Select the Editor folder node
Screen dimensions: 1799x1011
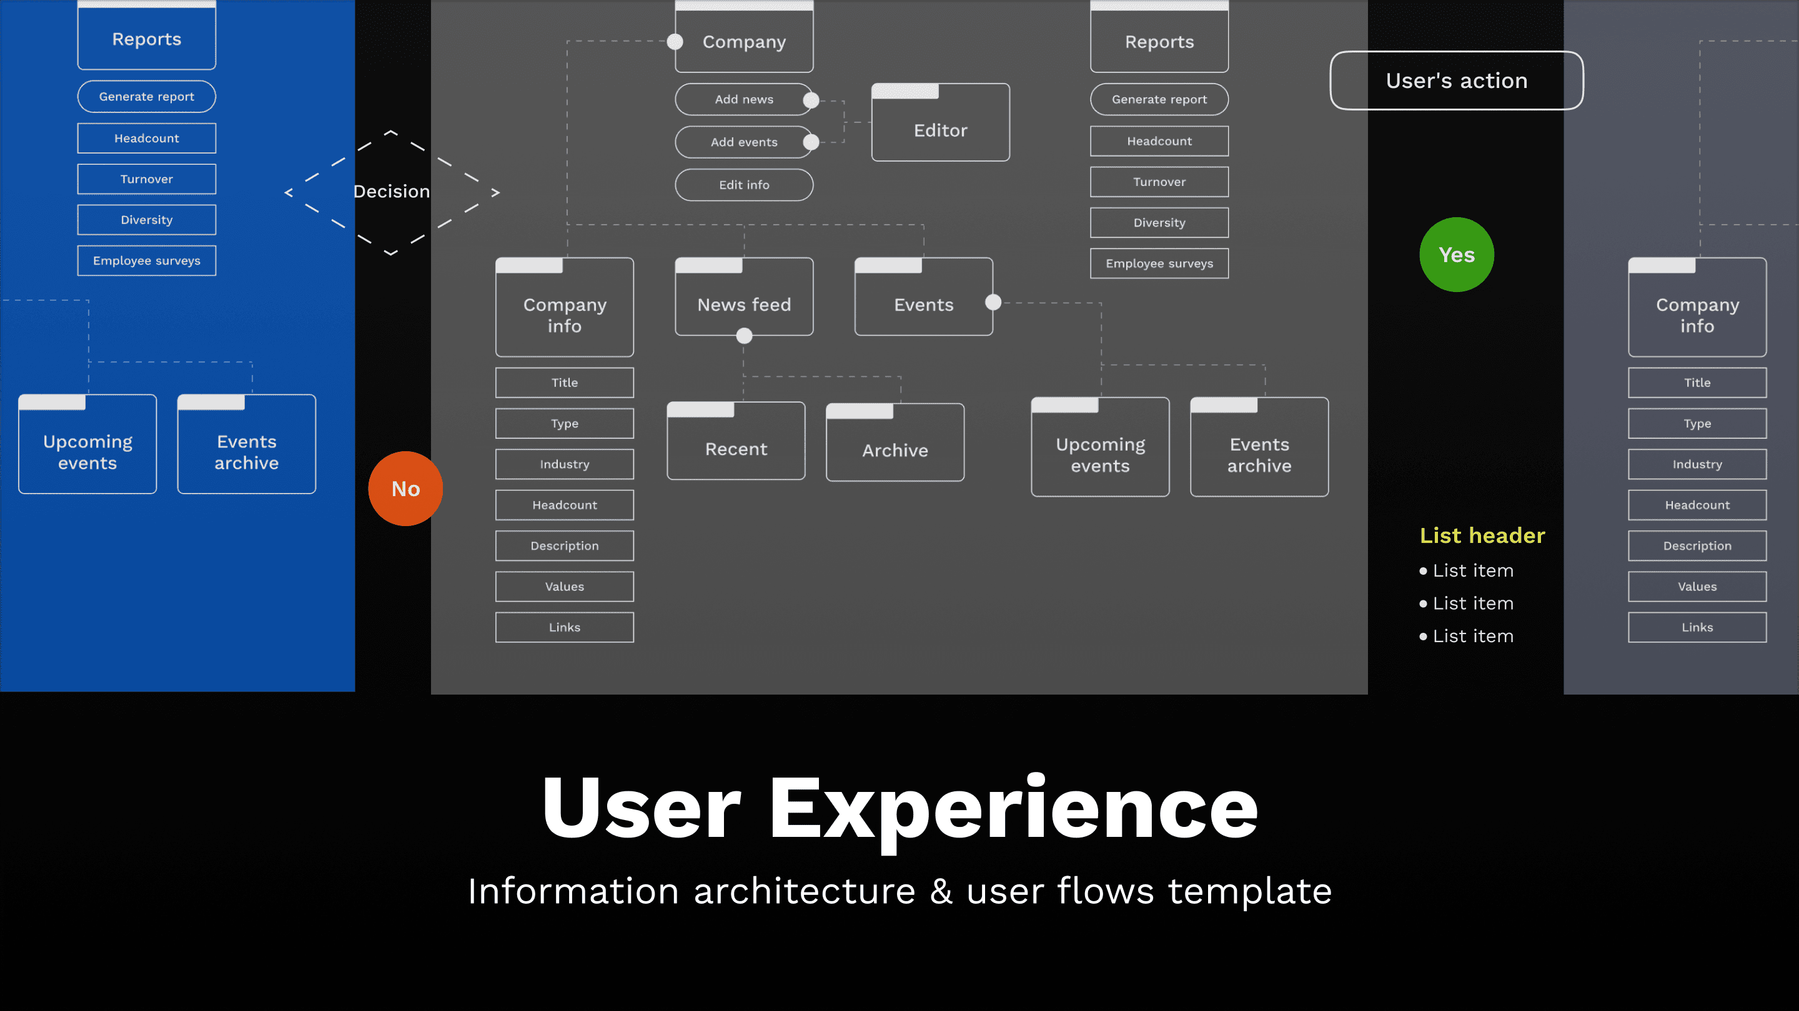click(x=940, y=130)
